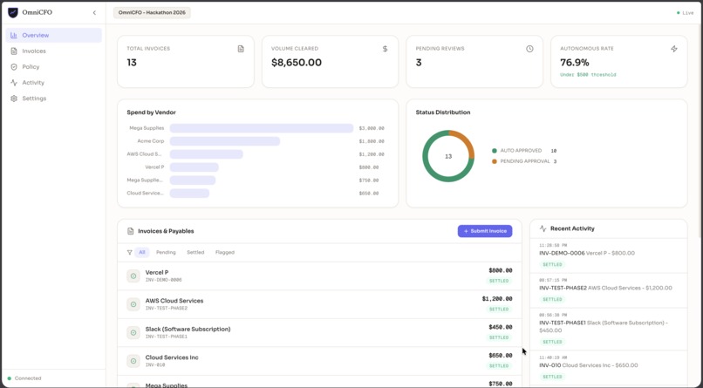Image resolution: width=703 pixels, height=388 pixels.
Task: Click the Mega Supplies $3,000.00 spend bar
Action: (262, 128)
